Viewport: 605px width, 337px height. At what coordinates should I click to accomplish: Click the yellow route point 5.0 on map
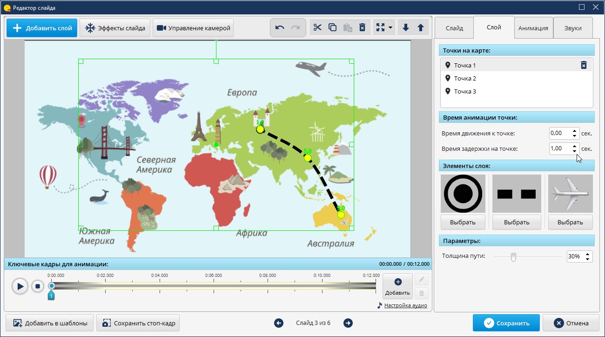[x=307, y=158]
